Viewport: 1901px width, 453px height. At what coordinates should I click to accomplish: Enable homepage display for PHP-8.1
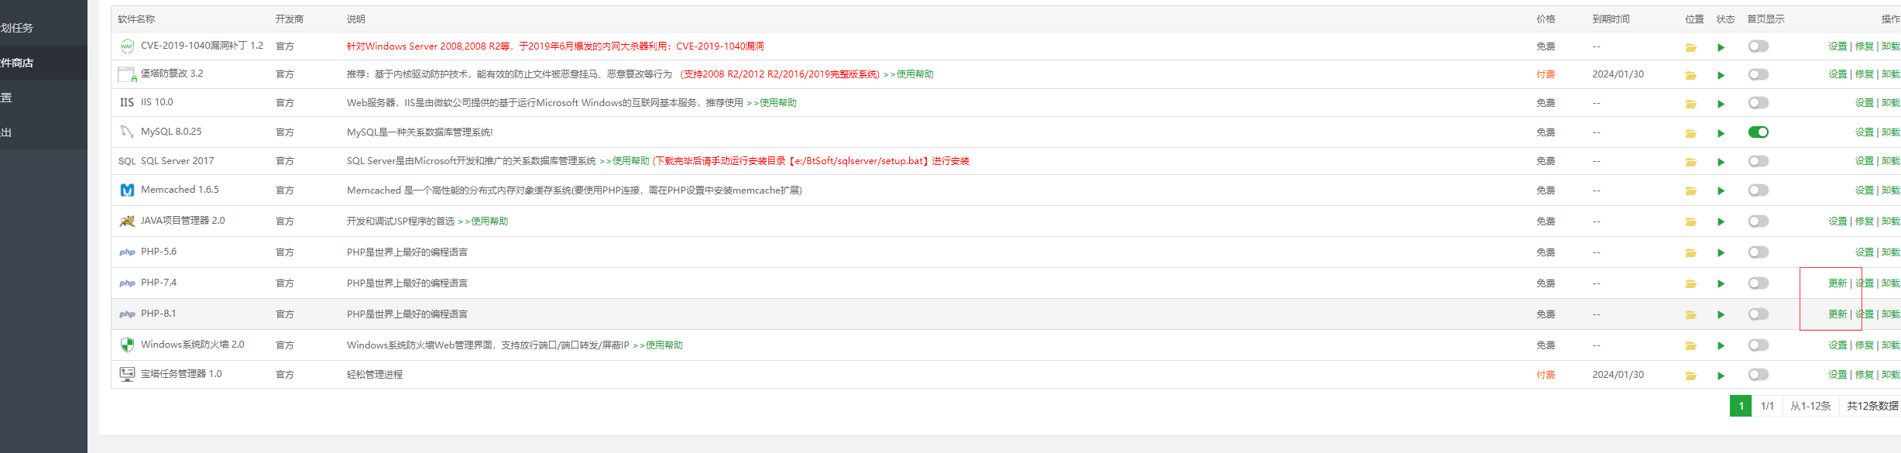[1758, 314]
